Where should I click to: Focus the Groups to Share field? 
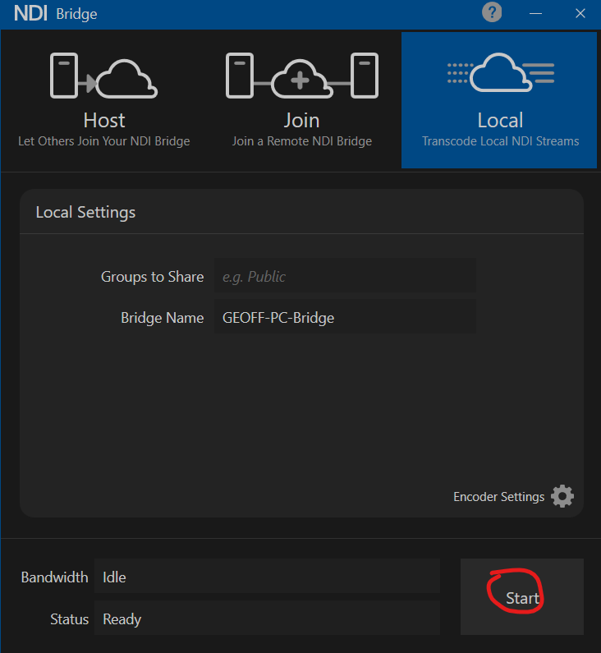[345, 276]
